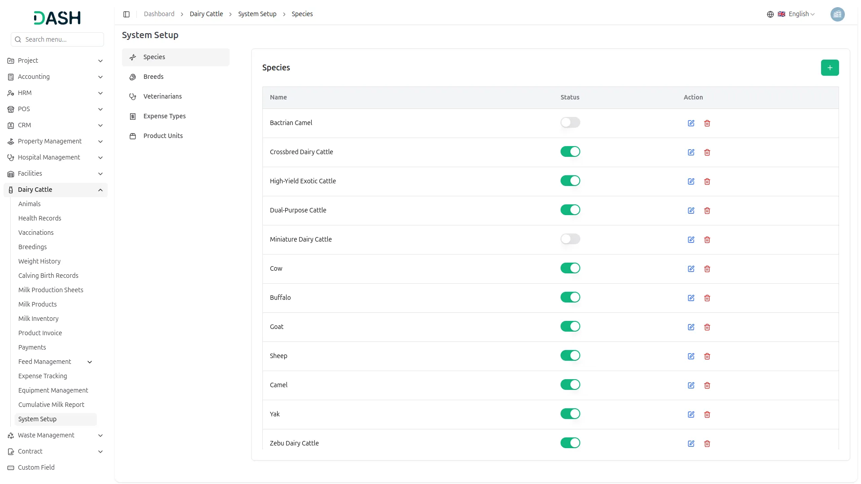Click the add species plus button
The width and height of the screenshot is (861, 484).
click(x=830, y=68)
